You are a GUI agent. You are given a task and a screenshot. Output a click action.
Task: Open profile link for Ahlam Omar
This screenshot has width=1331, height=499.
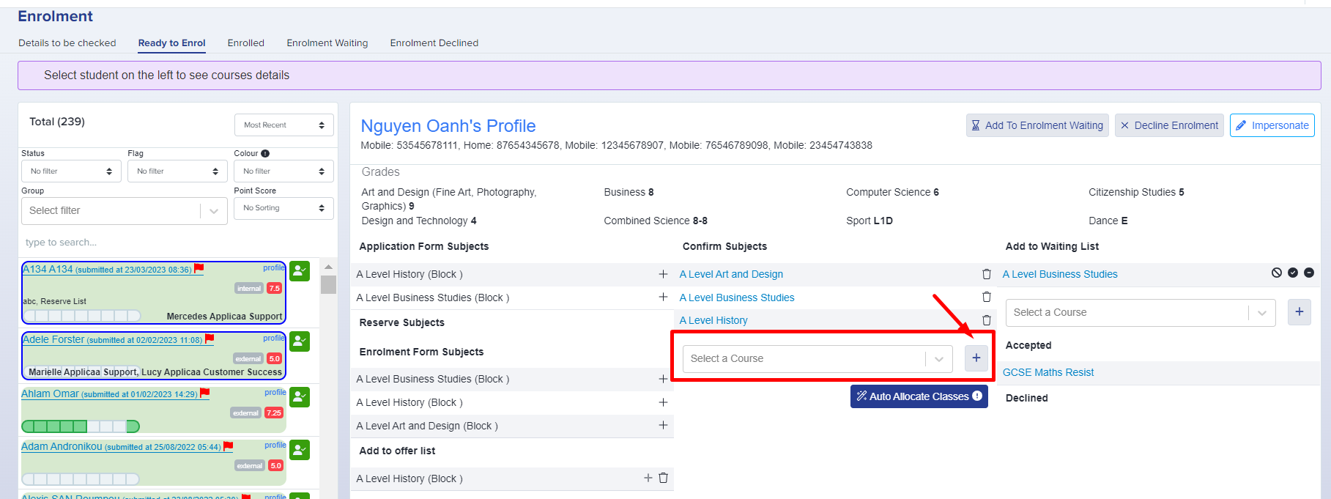(x=275, y=393)
